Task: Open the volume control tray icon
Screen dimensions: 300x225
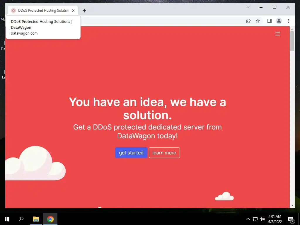Action: [262, 219]
